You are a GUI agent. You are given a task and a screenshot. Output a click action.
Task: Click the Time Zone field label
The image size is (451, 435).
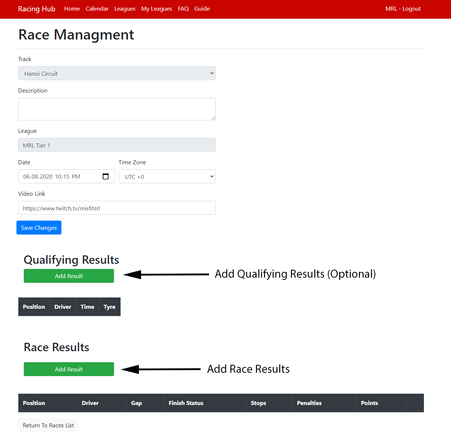coord(132,162)
